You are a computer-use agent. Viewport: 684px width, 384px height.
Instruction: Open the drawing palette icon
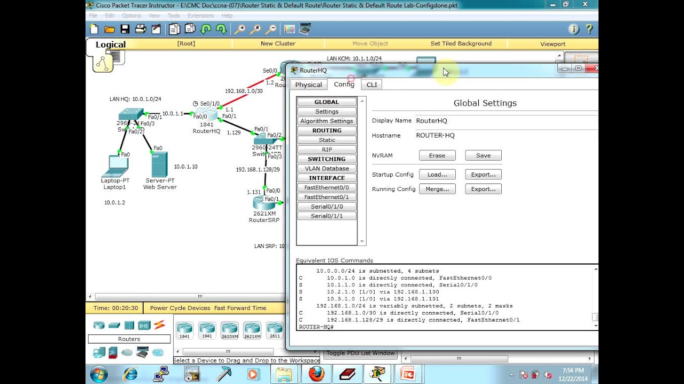[x=290, y=29]
